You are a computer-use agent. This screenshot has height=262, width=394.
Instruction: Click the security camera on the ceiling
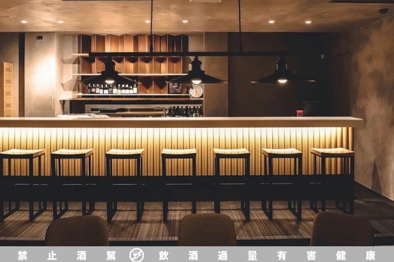[x=383, y=11]
